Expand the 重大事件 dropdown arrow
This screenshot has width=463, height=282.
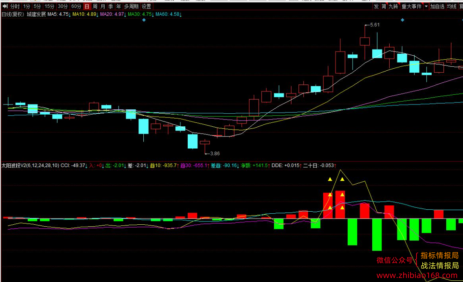pyautogui.click(x=426, y=6)
